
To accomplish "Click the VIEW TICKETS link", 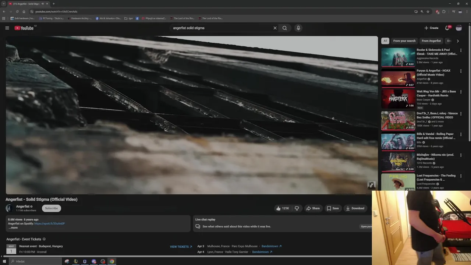I will point(181,247).
